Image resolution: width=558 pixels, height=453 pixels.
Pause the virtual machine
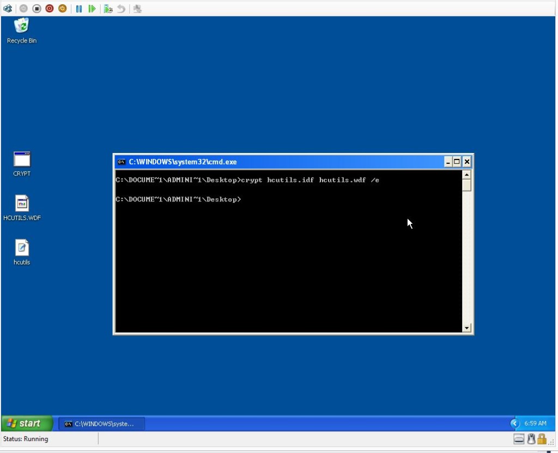(79, 9)
